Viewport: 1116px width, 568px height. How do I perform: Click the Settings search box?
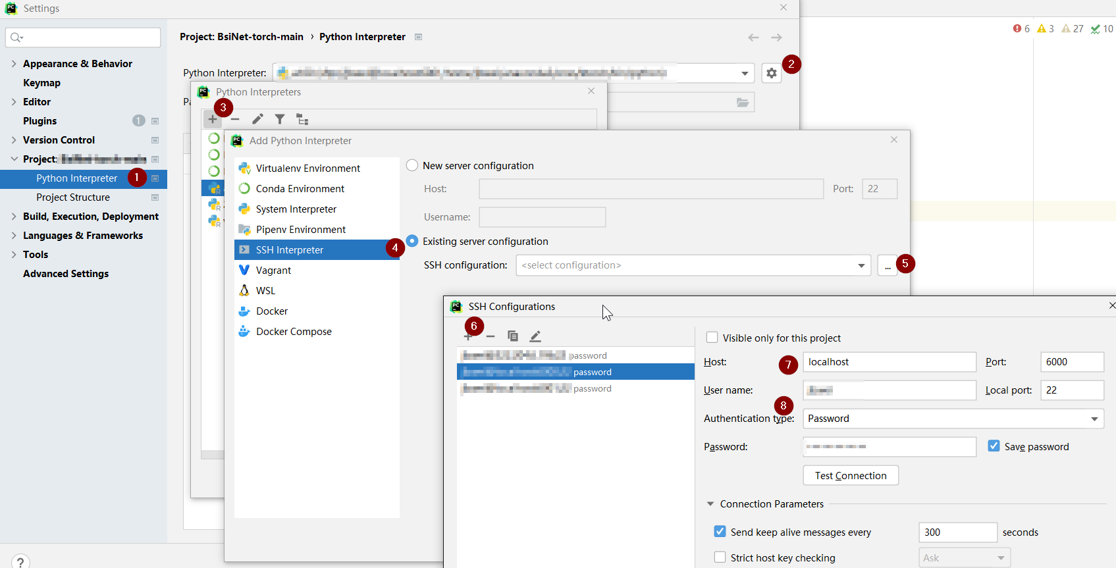pos(83,38)
